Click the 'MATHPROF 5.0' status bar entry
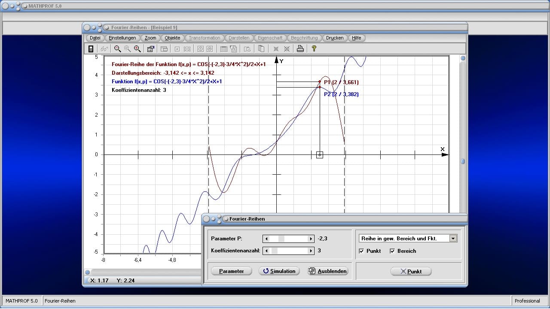 pos(21,301)
